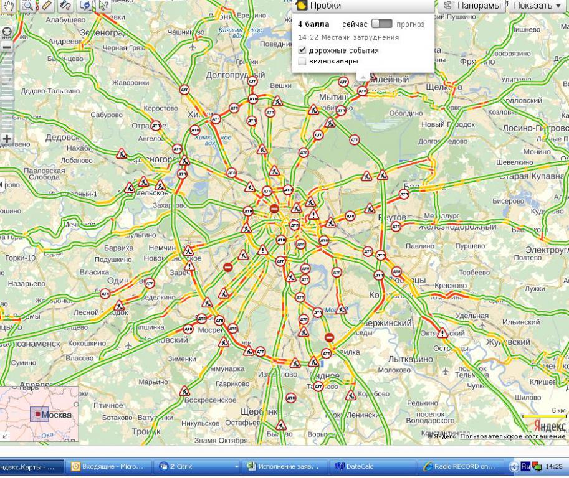The image size is (569, 478).
Task: Click the сейчас label
Action: tap(355, 24)
